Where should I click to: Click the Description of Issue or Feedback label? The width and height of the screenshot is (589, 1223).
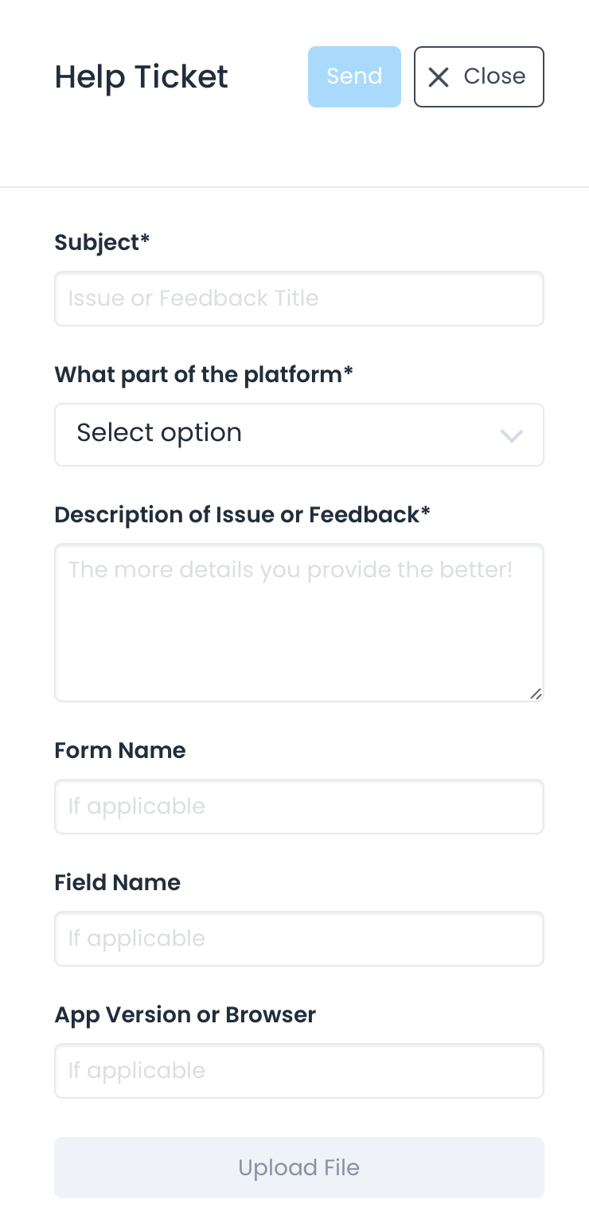click(x=242, y=514)
